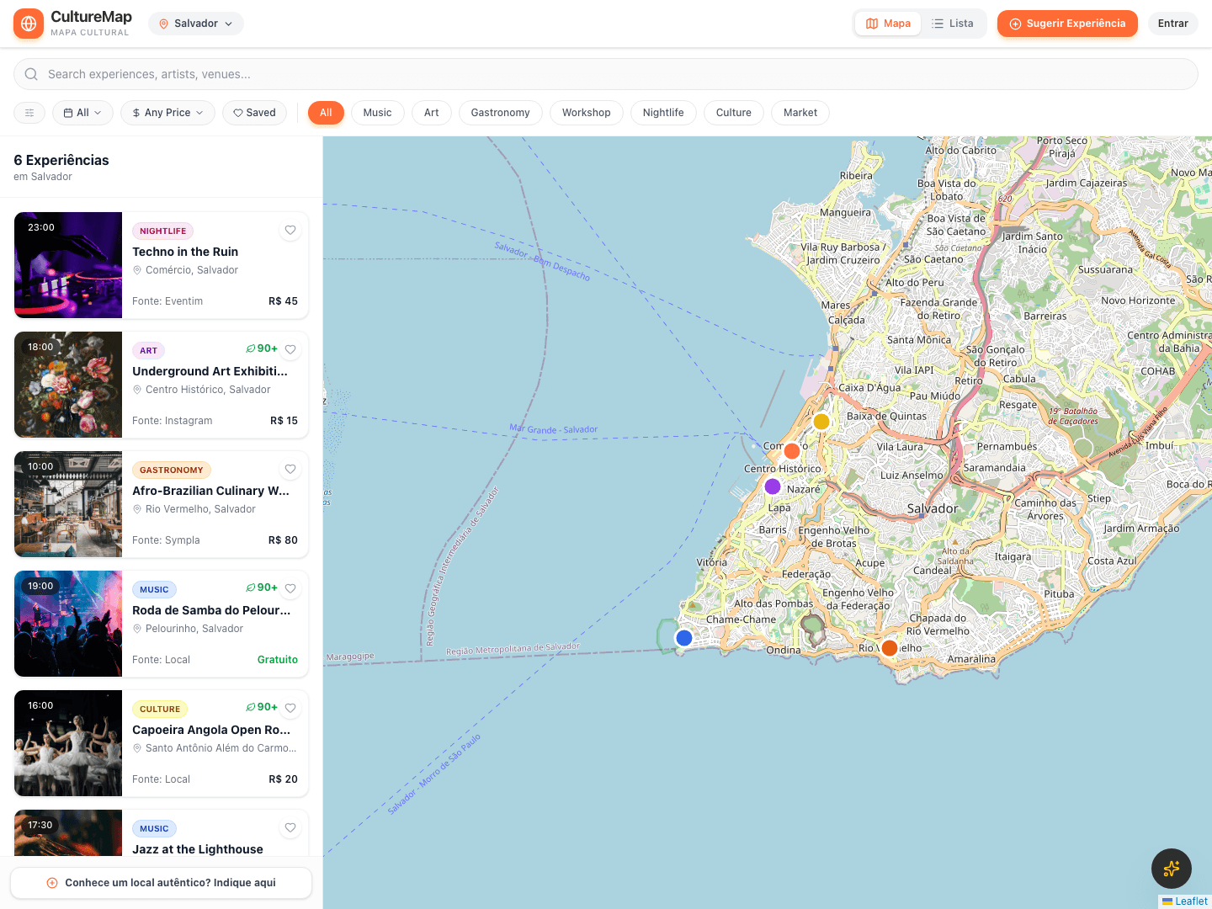Click 'Conhece um local autêntico? Indique aqui'
The width and height of the screenshot is (1212, 909).
161,883
